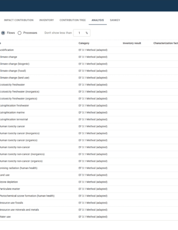
Task: Select the Flows radio button
Action: point(3,33)
